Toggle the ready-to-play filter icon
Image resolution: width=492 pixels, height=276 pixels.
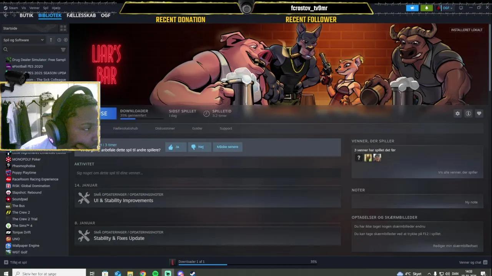coord(66,40)
